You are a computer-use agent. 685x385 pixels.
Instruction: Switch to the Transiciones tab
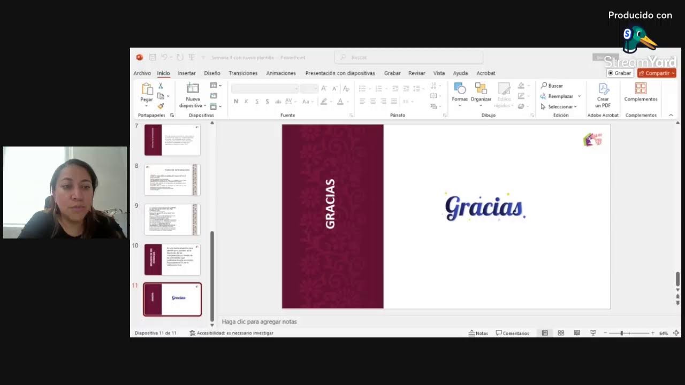click(243, 73)
